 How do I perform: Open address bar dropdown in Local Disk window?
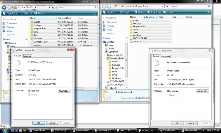tap(49, 7)
